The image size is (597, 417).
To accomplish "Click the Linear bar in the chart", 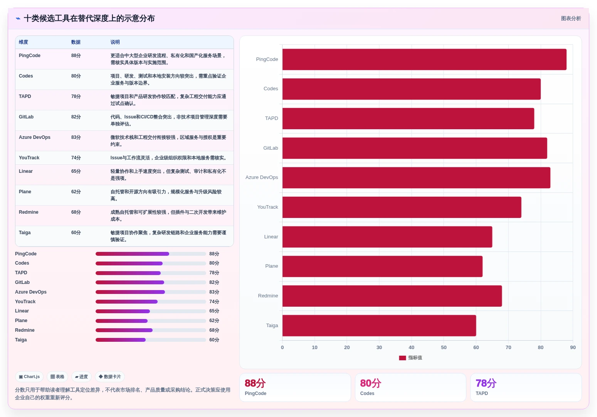I will click(387, 237).
